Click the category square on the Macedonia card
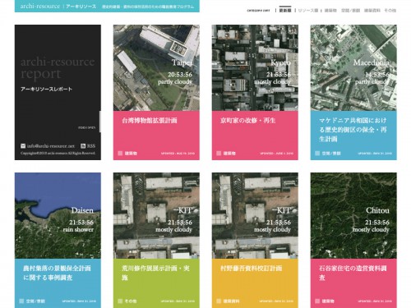Screen dimensions: 411x308 point(317,154)
